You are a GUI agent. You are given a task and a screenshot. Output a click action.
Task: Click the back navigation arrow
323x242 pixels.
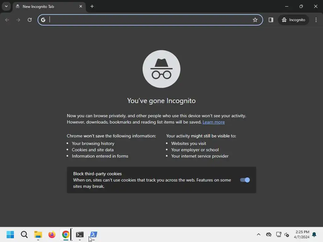click(x=7, y=20)
